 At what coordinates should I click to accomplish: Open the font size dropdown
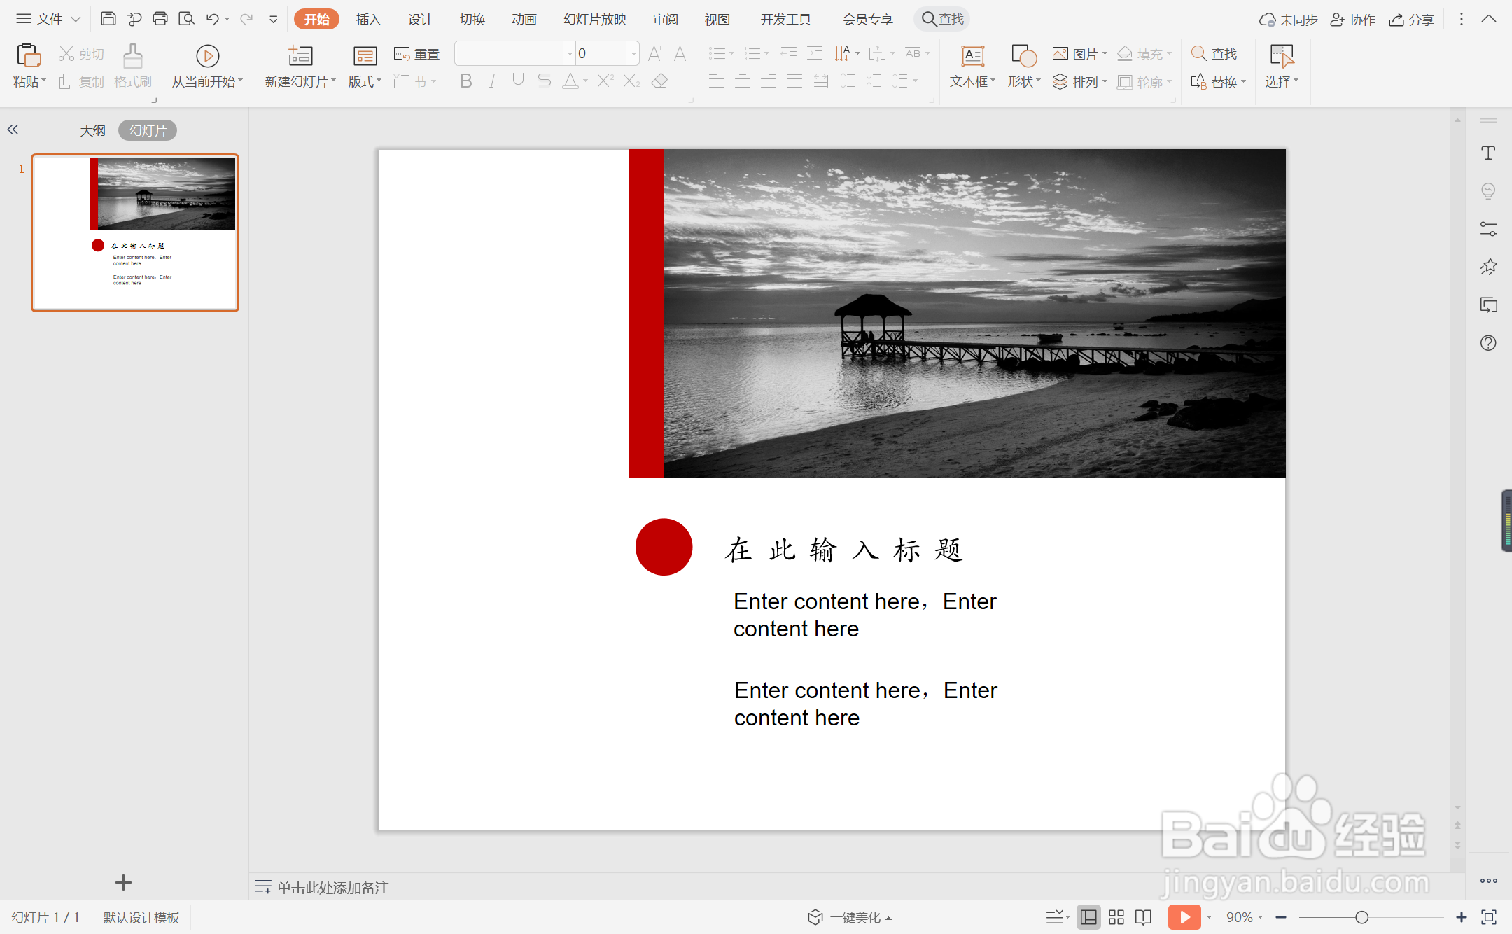click(x=633, y=54)
